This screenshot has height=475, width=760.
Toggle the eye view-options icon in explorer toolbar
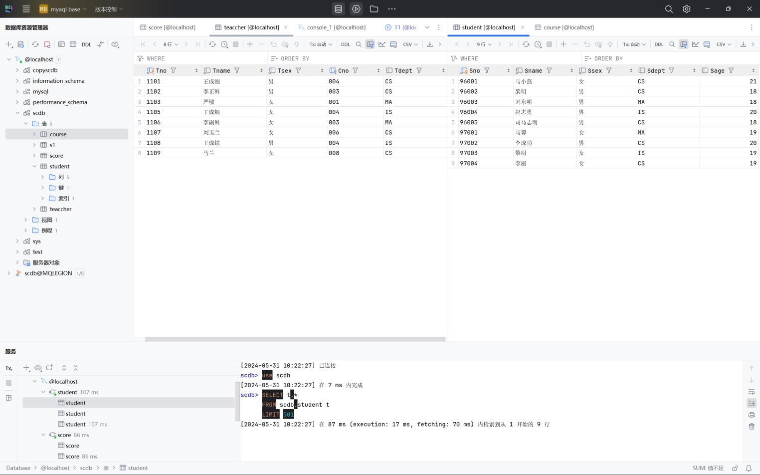coord(115,44)
